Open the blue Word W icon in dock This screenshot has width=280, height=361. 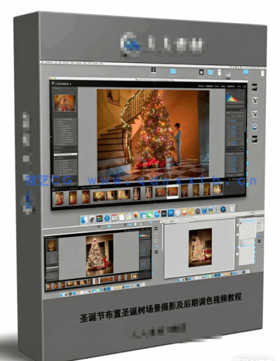tap(204, 211)
